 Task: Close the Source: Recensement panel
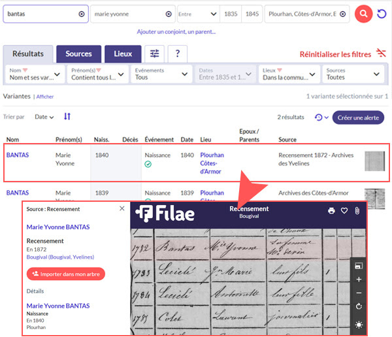click(122, 209)
